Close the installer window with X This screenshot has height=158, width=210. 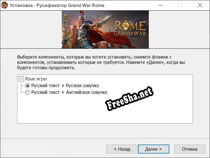tap(200, 5)
